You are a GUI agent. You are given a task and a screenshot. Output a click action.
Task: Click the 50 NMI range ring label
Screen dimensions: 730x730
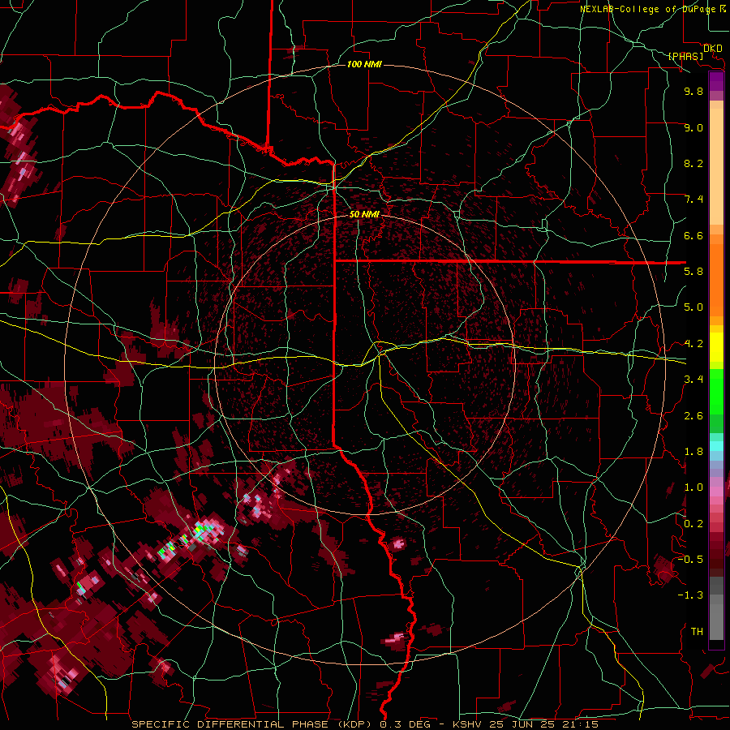[x=364, y=214]
